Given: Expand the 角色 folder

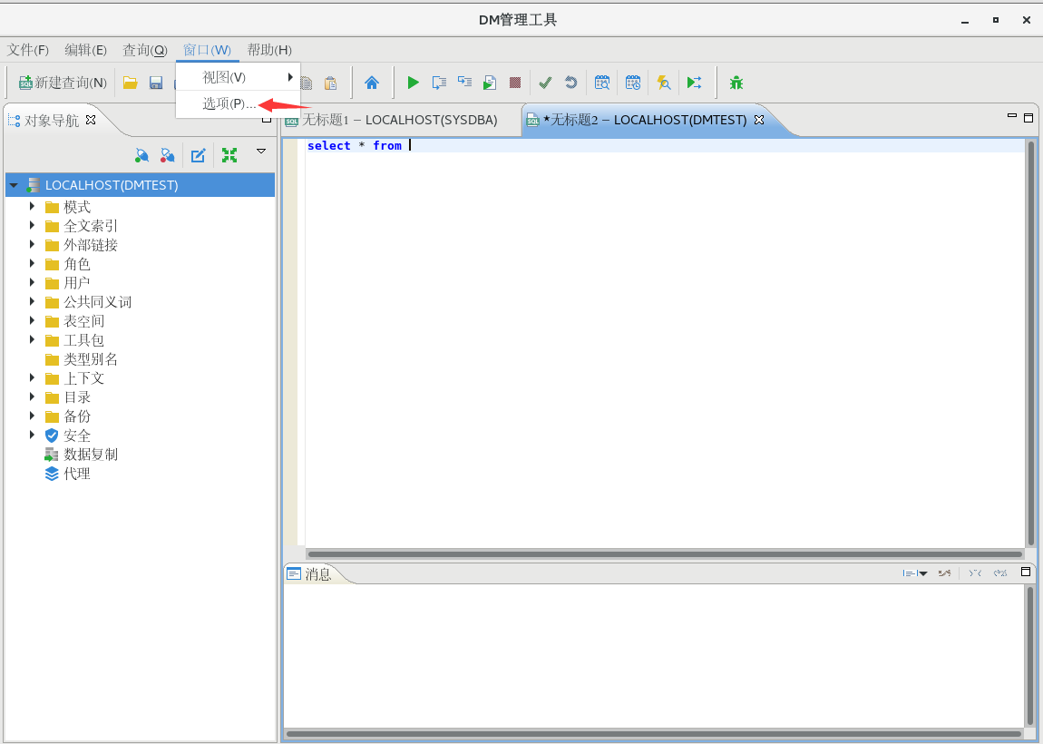Looking at the screenshot, I should pyautogui.click(x=32, y=264).
